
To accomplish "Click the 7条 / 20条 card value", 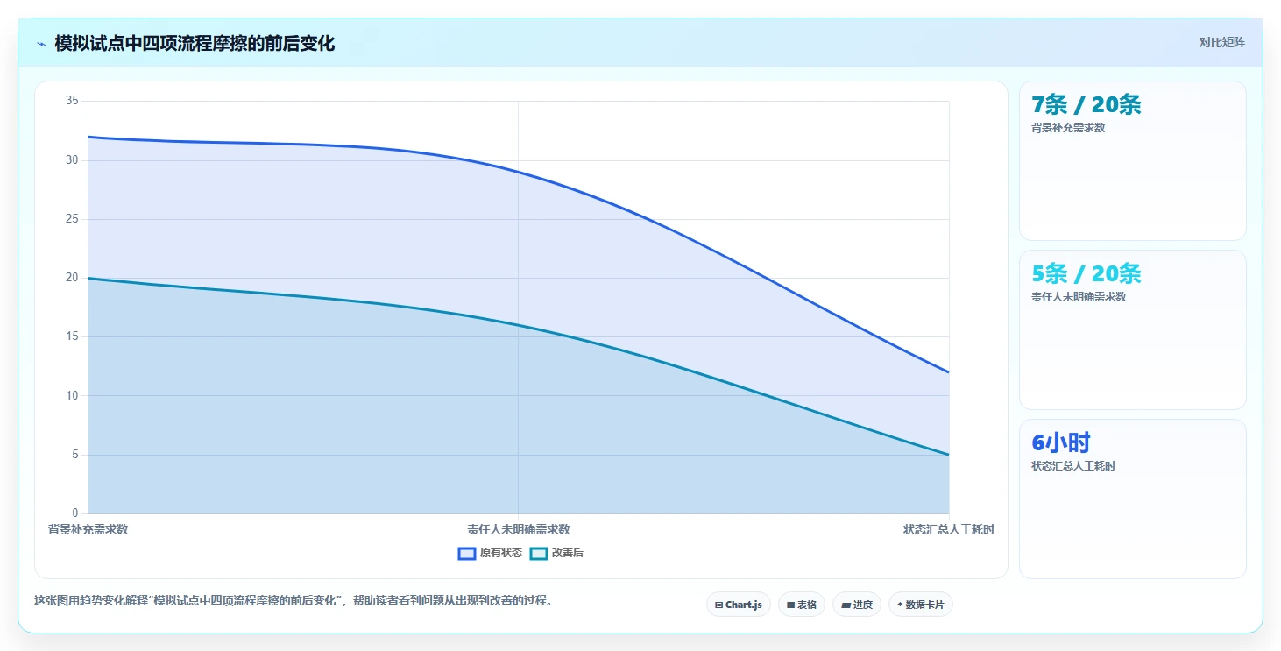I will (x=1086, y=104).
